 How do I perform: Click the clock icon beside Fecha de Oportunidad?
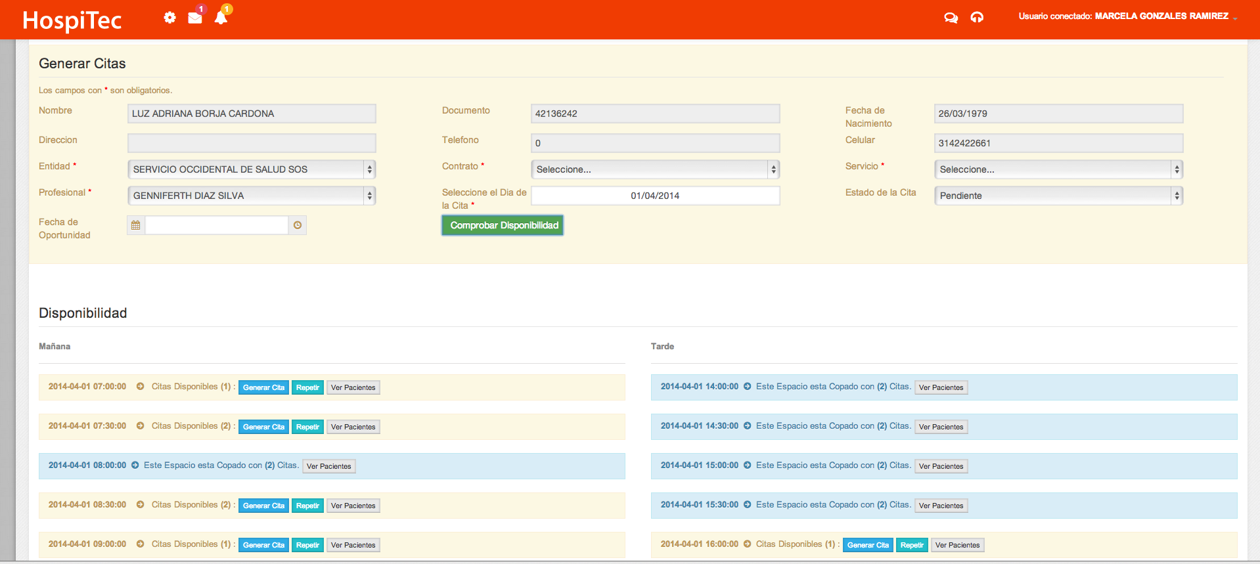click(298, 225)
